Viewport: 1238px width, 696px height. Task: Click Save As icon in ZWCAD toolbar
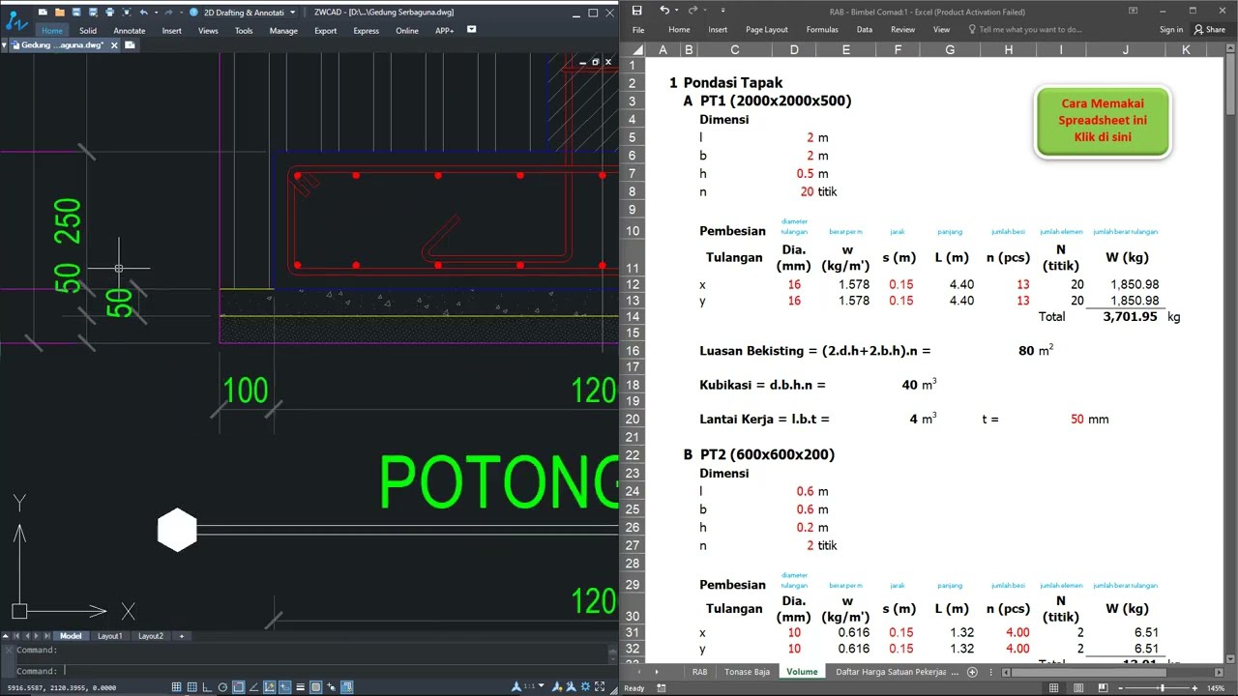click(x=93, y=12)
